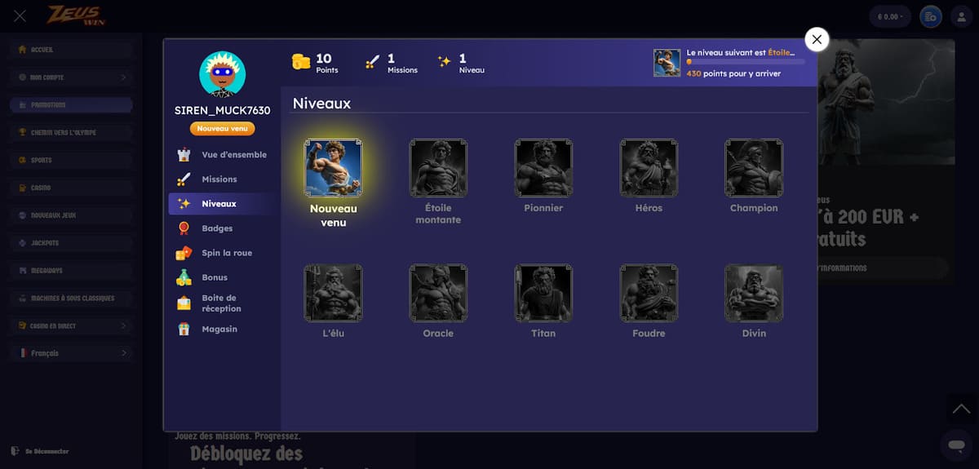Image resolution: width=979 pixels, height=469 pixels.
Task: Select Vue d'ensemble menu entry
Action: click(222, 155)
